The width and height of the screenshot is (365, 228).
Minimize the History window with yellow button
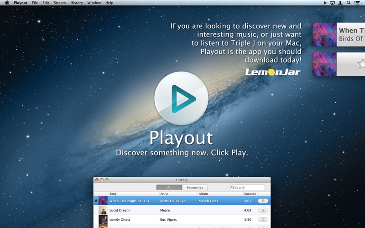pos(102,180)
